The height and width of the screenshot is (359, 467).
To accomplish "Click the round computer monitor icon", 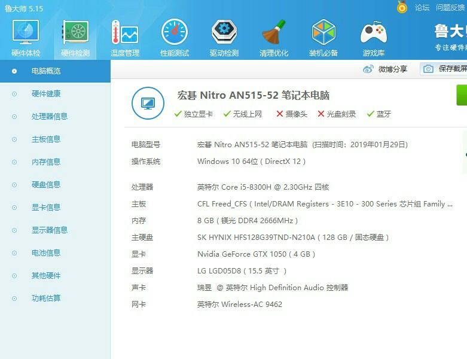I will click(x=148, y=103).
